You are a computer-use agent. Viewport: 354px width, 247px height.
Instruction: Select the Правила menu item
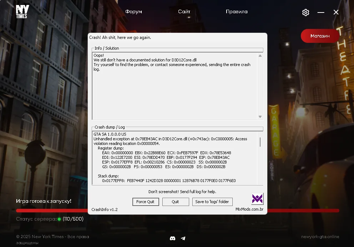pyautogui.click(x=237, y=11)
